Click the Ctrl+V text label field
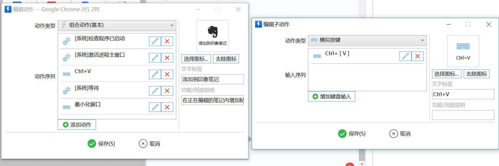 (463, 94)
